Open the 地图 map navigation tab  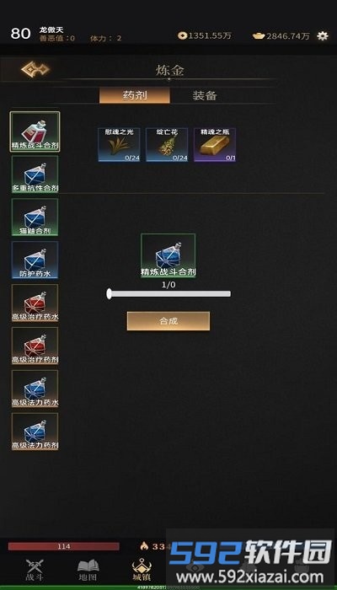(88, 570)
